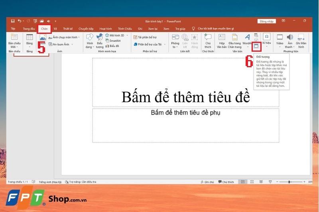Switch to the Chuyển tiếp tab

pyautogui.click(x=86, y=29)
